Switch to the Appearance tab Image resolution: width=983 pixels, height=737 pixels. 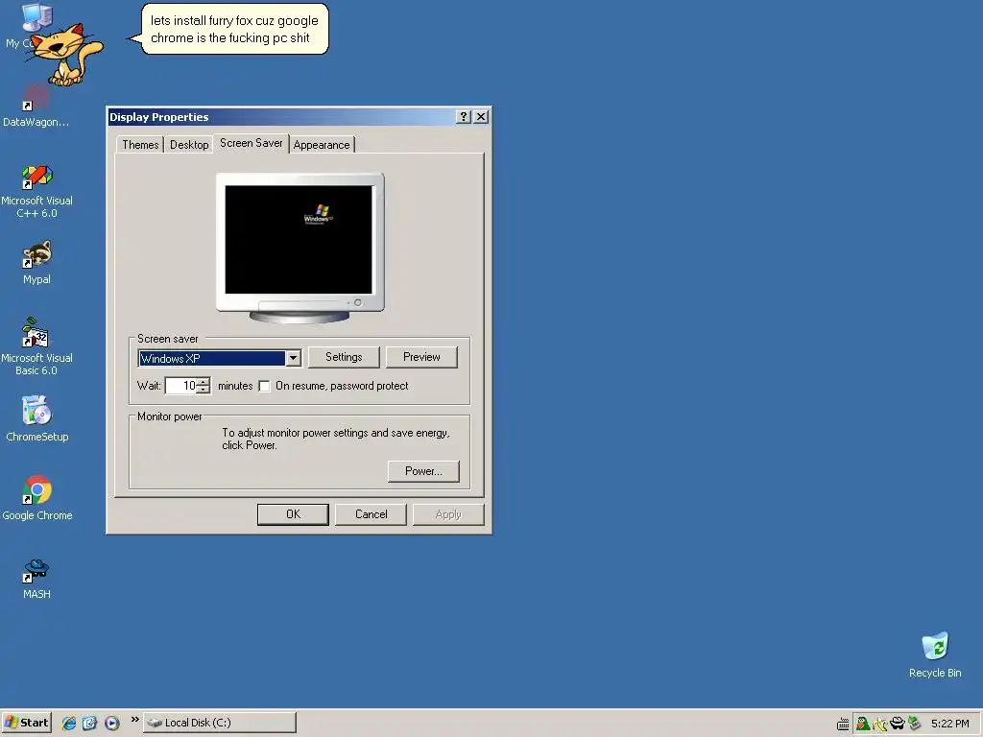pyautogui.click(x=322, y=145)
